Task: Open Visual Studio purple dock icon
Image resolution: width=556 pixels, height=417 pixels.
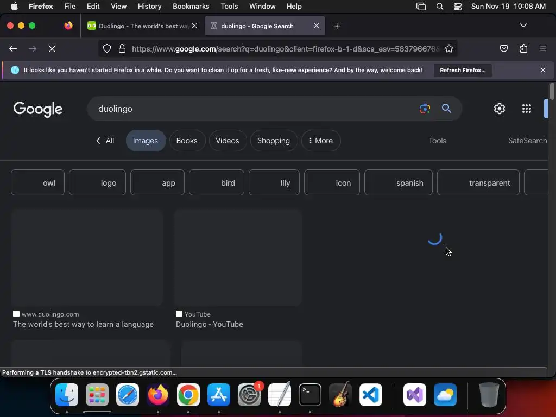Action: click(x=414, y=395)
